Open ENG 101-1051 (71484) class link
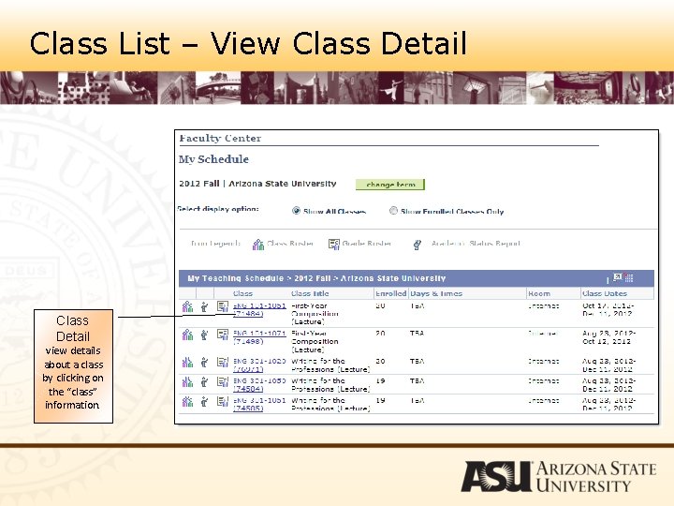The width and height of the screenshot is (674, 506). click(x=259, y=309)
